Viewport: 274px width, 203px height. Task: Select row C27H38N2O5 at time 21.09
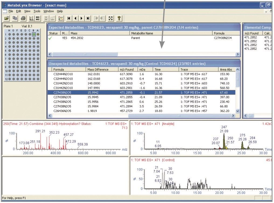pyautogui.click(x=141, y=97)
